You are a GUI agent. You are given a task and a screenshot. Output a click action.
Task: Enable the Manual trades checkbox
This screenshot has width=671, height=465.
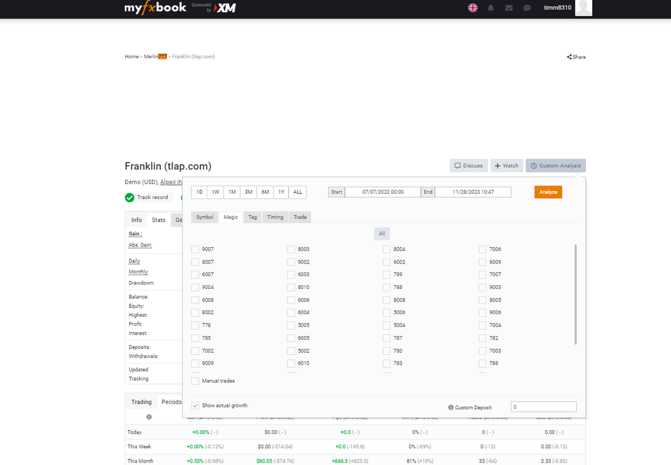pyautogui.click(x=195, y=381)
